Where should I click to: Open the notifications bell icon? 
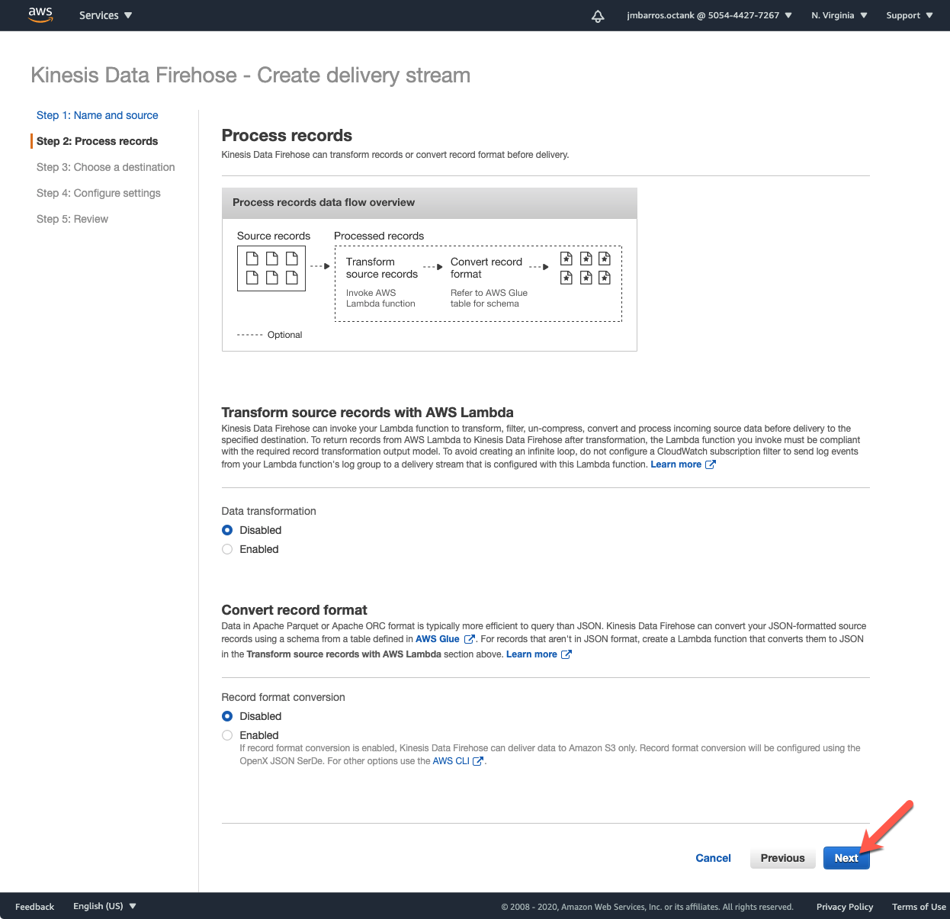tap(598, 16)
